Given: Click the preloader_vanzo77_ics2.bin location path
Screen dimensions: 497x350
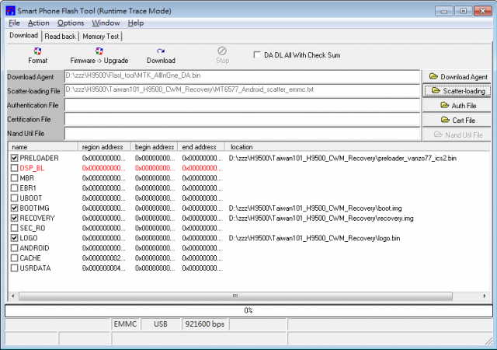Looking at the screenshot, I should [x=342, y=158].
